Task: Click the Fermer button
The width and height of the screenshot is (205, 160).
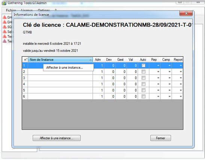Action: (x=160, y=138)
